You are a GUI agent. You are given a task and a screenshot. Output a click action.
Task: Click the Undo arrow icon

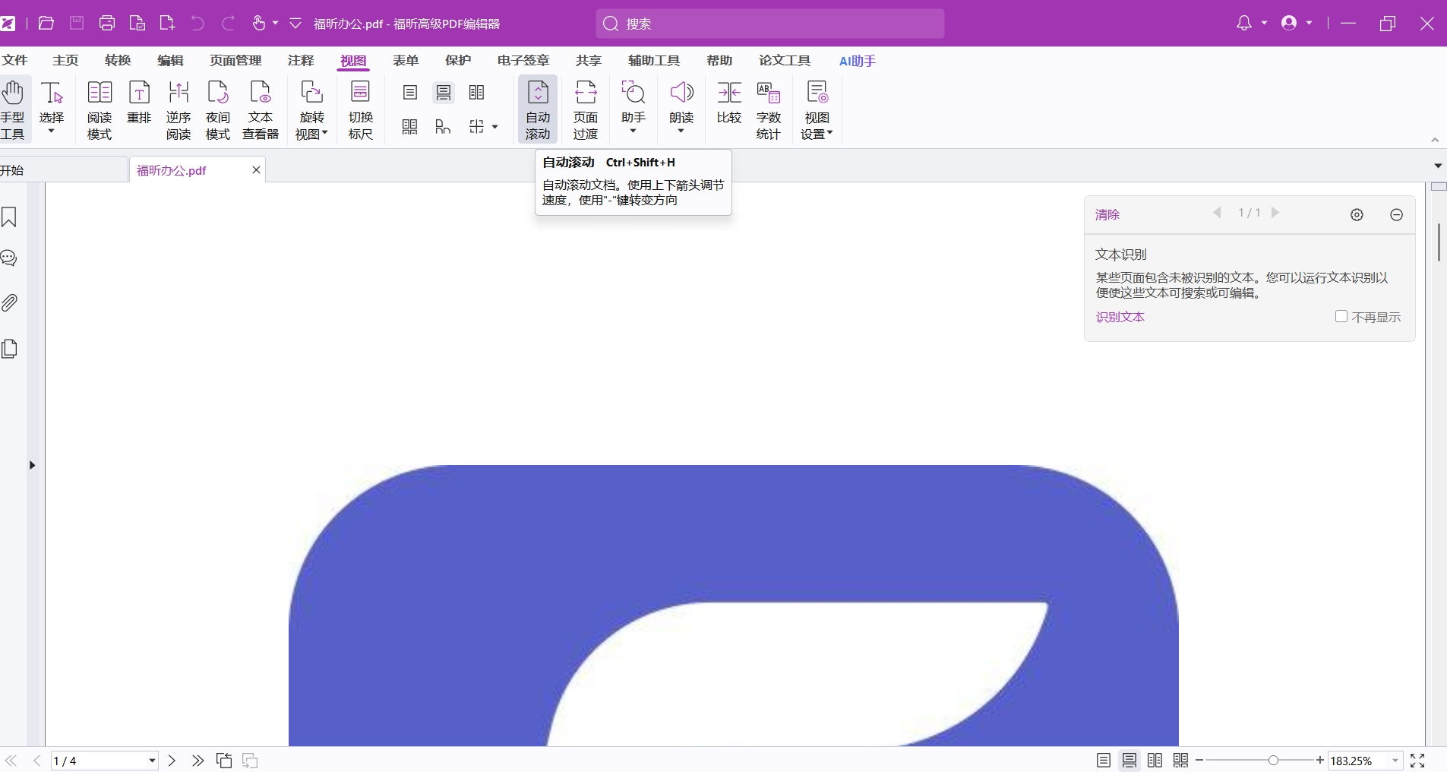pos(197,24)
